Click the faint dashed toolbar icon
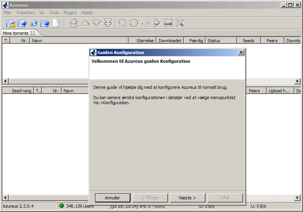This screenshot has height=212, width=303. (x=146, y=24)
